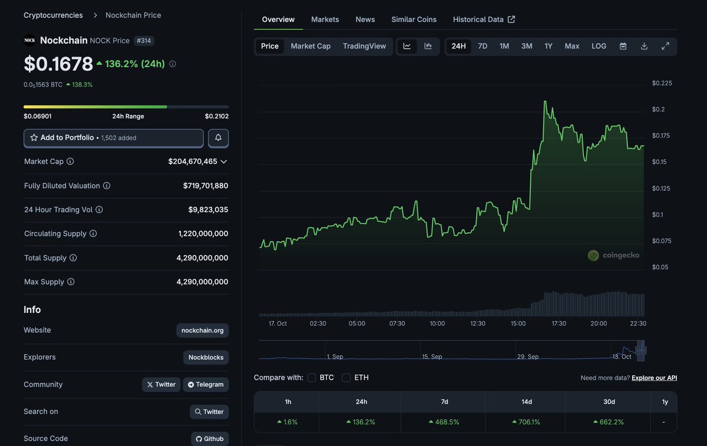Screen dimensions: 707x446
Task: Select the 7D time range
Action: click(483, 46)
